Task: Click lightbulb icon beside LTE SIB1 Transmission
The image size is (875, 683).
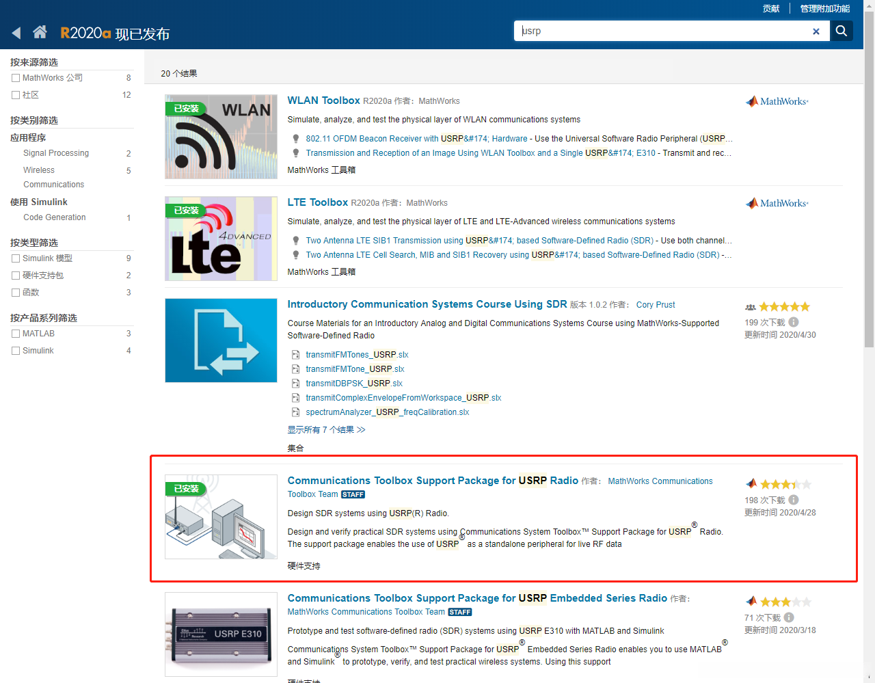Action: (x=296, y=241)
